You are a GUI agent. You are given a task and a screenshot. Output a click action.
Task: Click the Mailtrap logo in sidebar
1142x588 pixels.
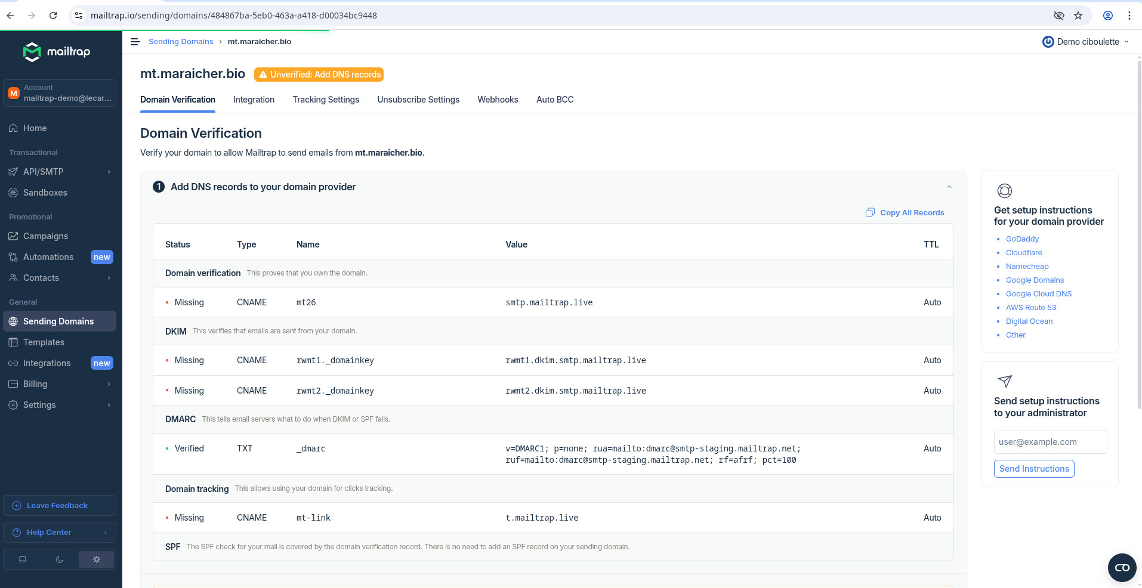57,52
